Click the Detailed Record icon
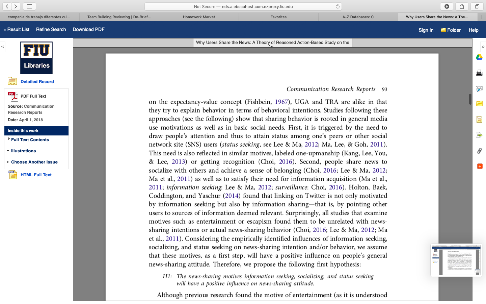Screen dimensions: 486x304 tap(12, 81)
